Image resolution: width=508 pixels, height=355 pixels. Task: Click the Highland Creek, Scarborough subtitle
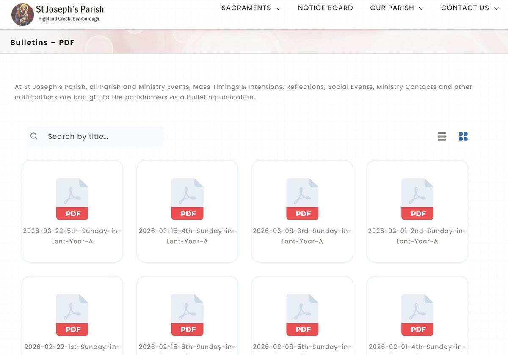click(x=69, y=19)
